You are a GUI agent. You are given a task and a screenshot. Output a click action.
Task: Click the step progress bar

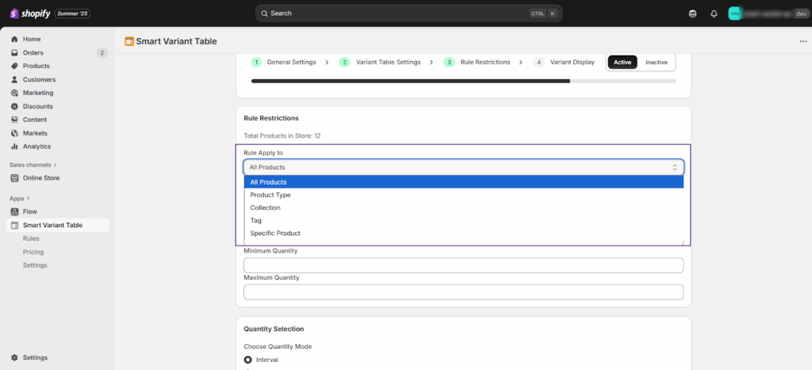point(463,81)
